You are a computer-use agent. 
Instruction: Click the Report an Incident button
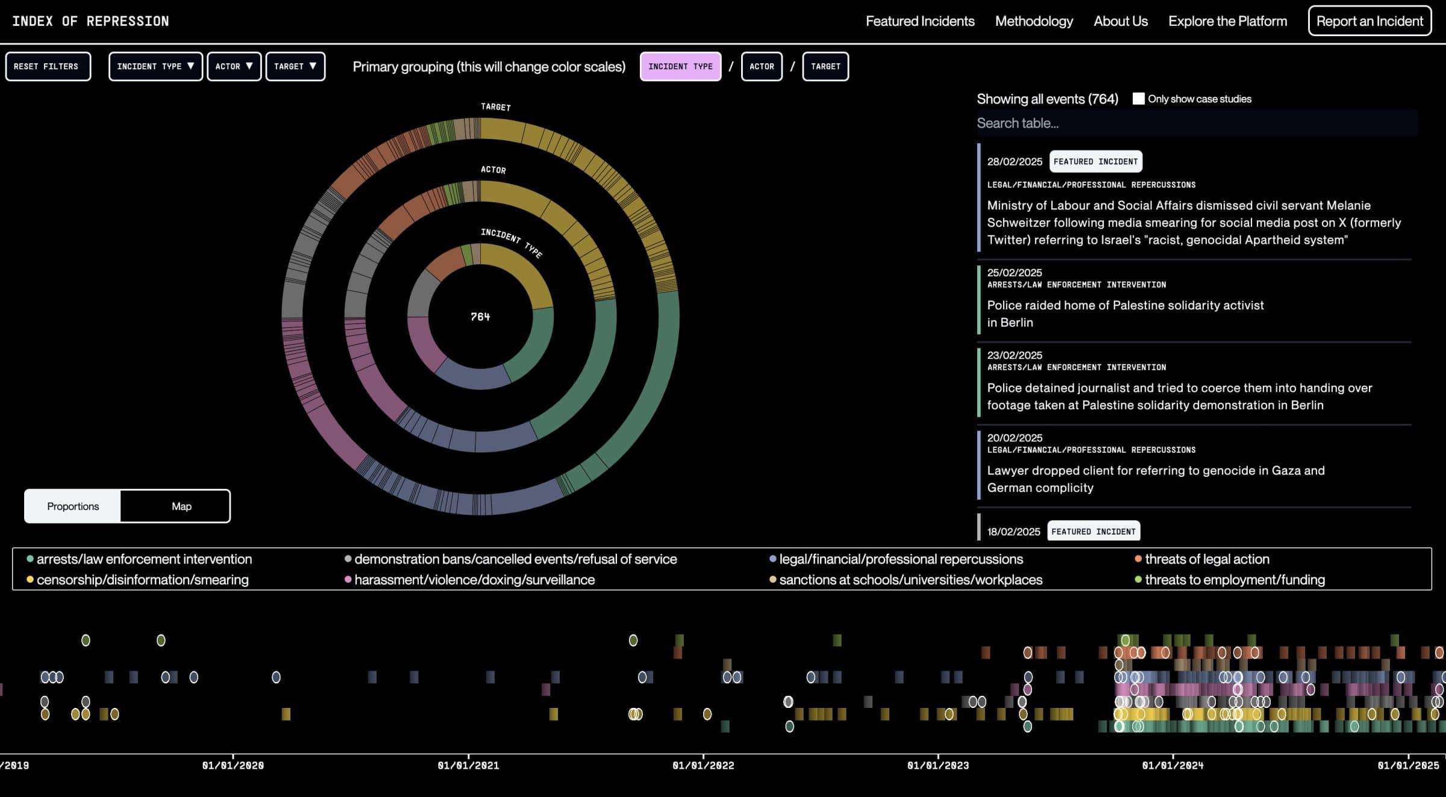pos(1369,21)
